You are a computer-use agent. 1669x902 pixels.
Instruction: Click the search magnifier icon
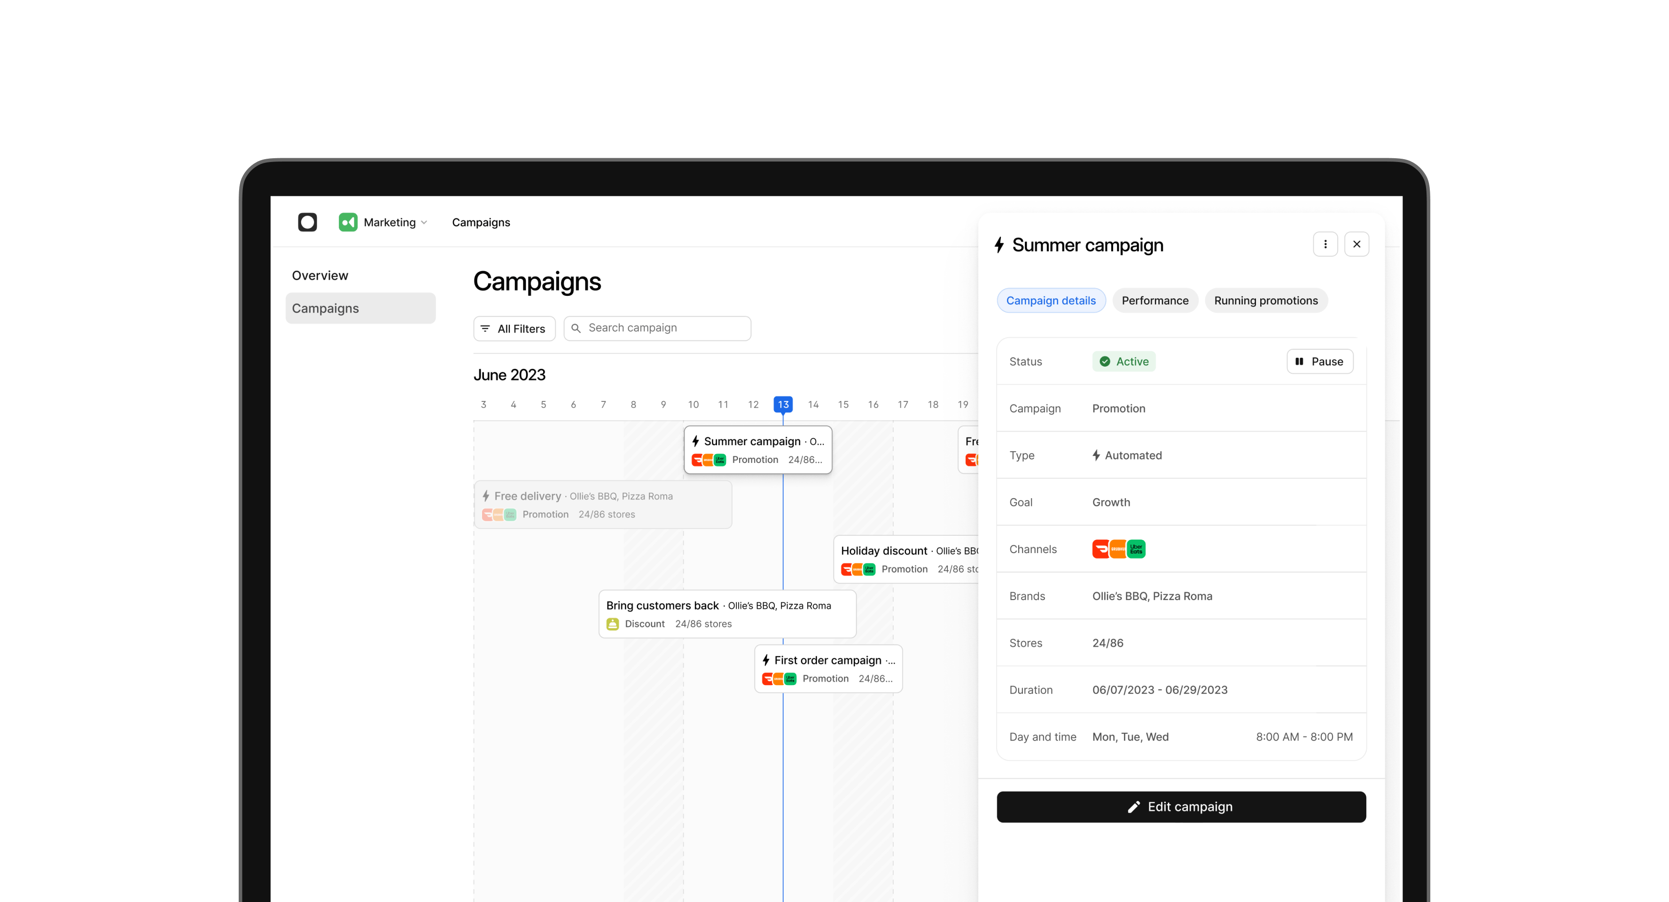576,328
